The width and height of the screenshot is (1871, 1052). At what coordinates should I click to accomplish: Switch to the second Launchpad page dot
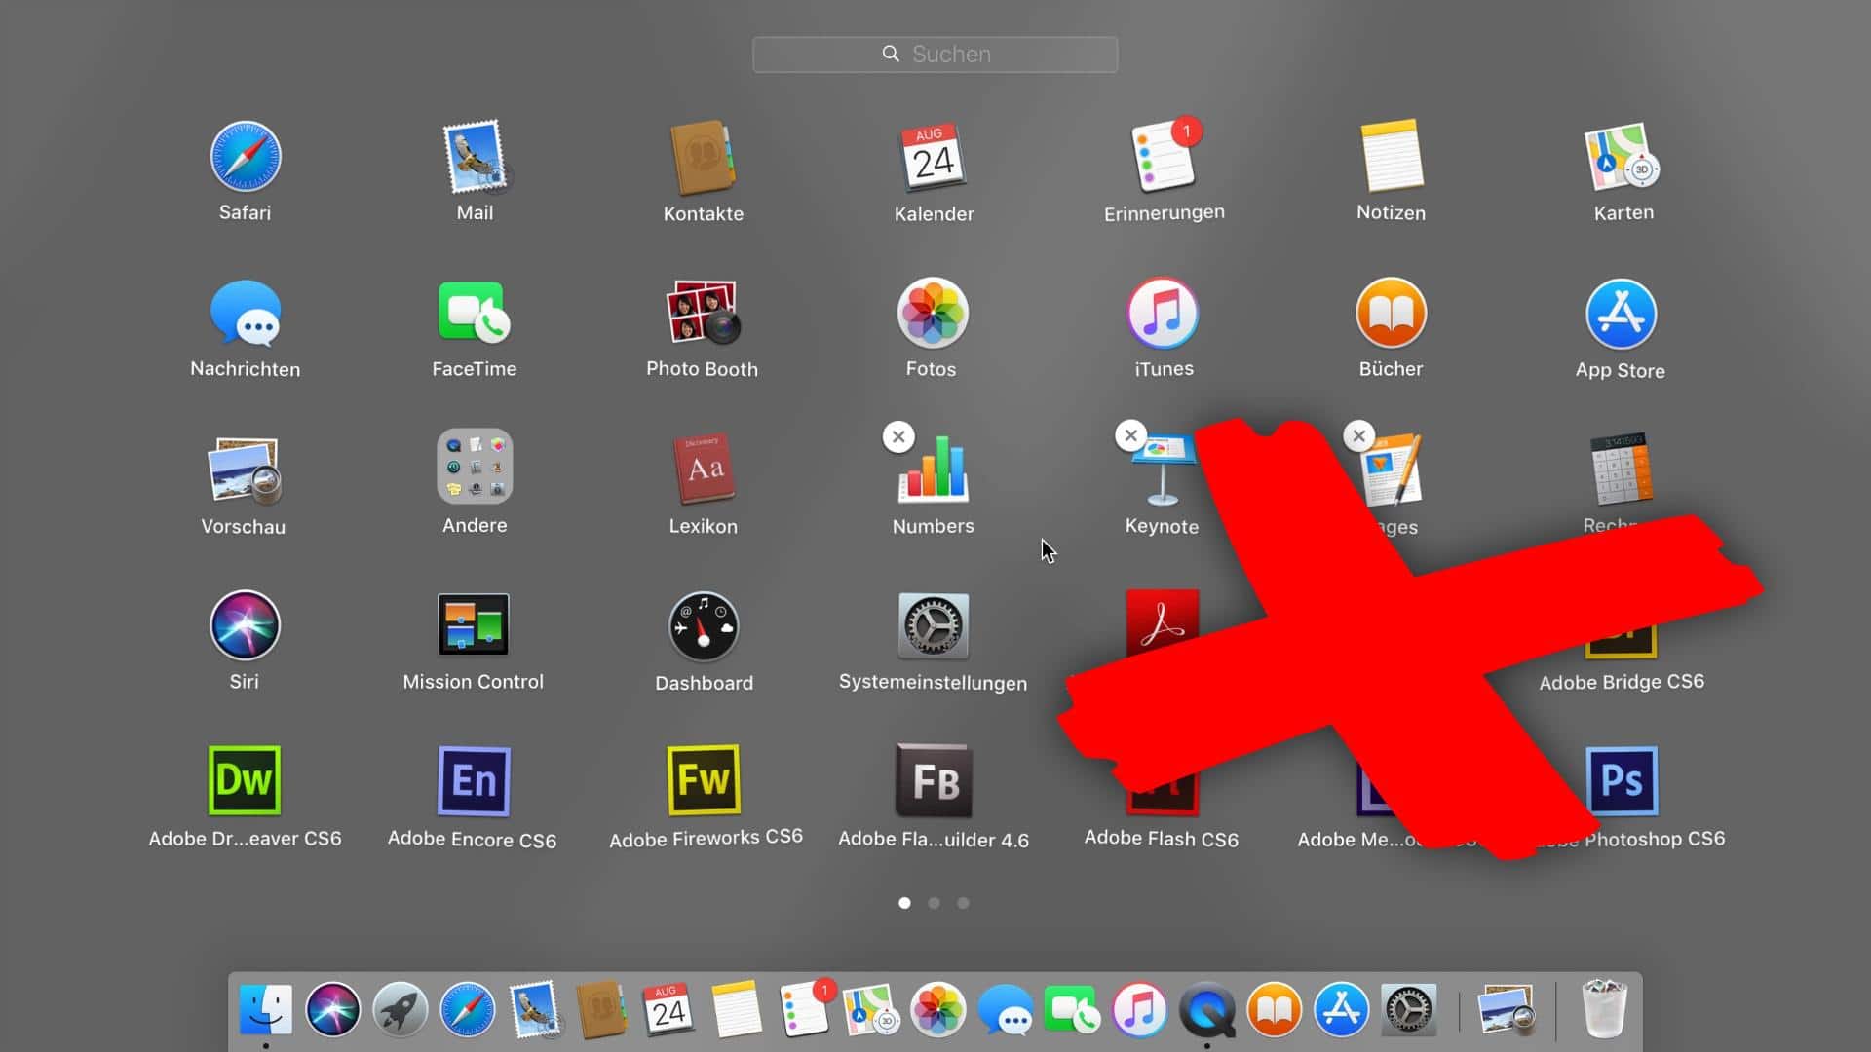tap(934, 903)
